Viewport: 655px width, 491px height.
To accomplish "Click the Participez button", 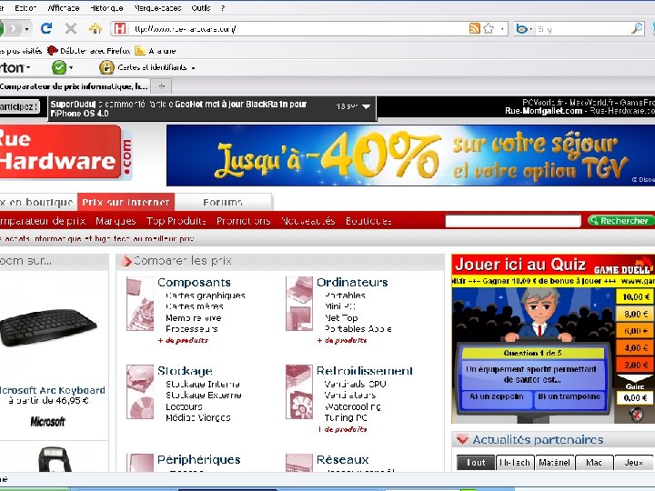I will coord(19,106).
